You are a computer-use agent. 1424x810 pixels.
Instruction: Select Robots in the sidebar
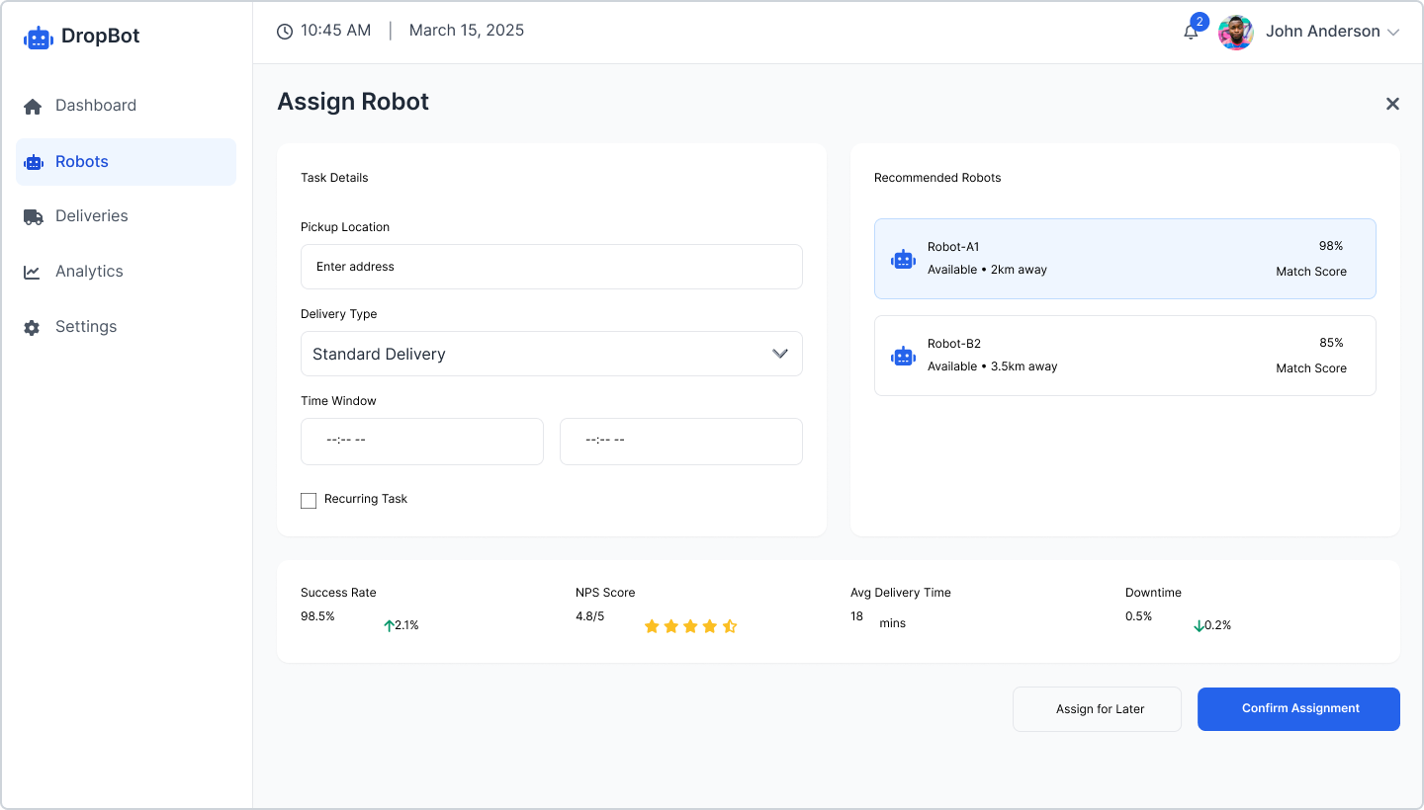82,162
